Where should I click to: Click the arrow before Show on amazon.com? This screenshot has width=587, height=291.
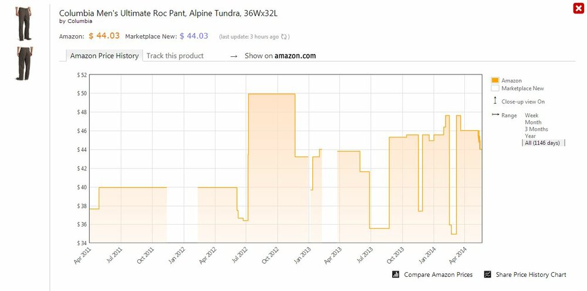point(234,56)
